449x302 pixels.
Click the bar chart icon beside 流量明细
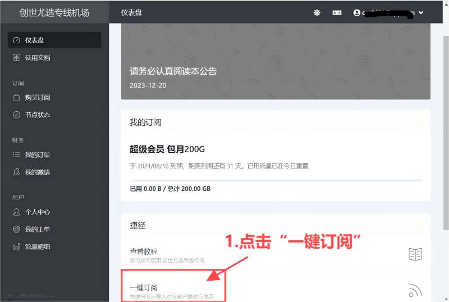(16, 247)
